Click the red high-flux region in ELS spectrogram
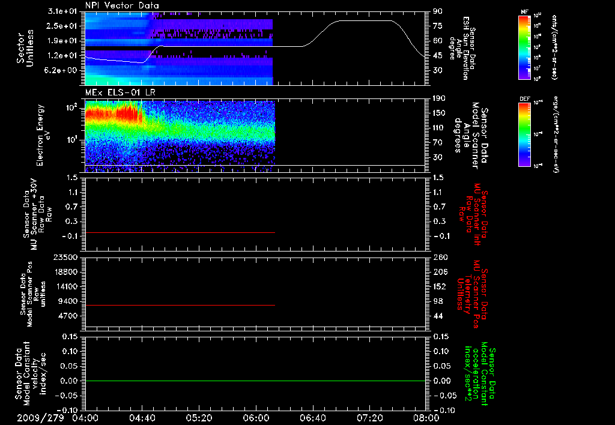Screen dimensions: 615x425 (114, 113)
